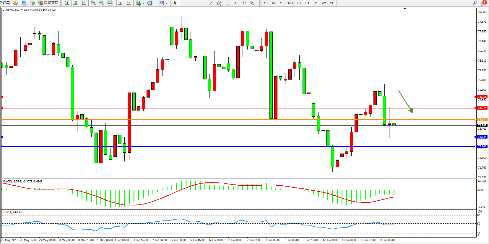This screenshot has height=244, width=489.
Task: Select the M15 timeframe button
Action: coord(282,3)
